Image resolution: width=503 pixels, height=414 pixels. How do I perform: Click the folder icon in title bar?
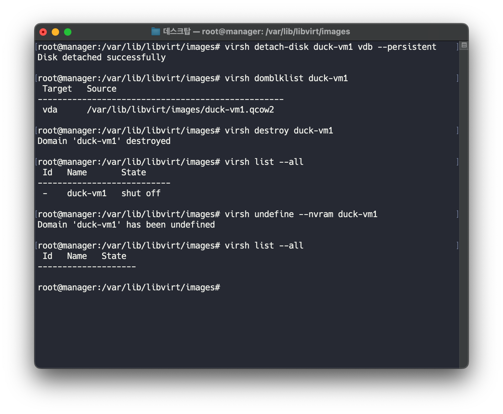click(156, 32)
